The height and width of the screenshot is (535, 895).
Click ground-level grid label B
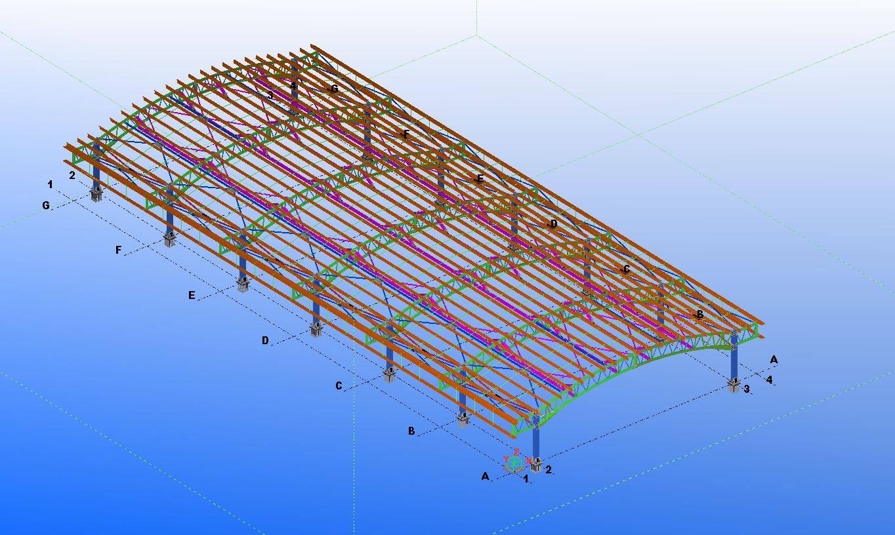point(411,431)
